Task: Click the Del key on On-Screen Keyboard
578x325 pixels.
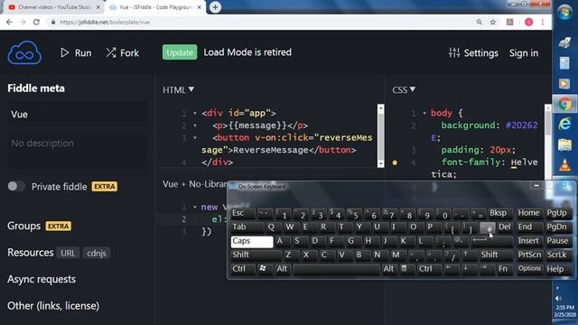Action: (504, 227)
